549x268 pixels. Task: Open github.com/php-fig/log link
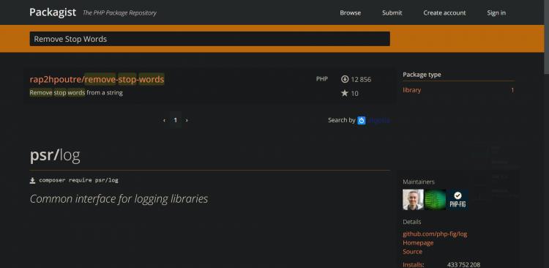click(435, 234)
